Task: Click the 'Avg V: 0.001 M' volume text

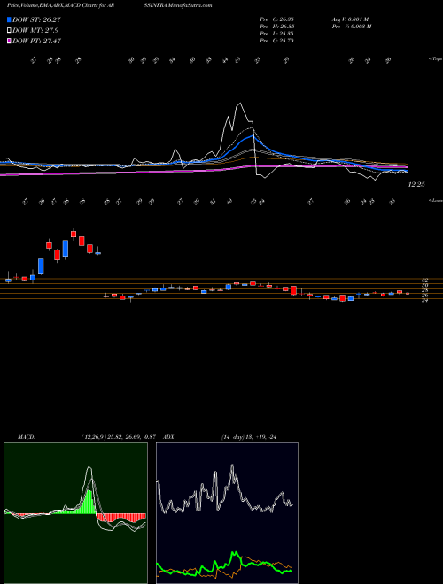Action: (x=352, y=19)
